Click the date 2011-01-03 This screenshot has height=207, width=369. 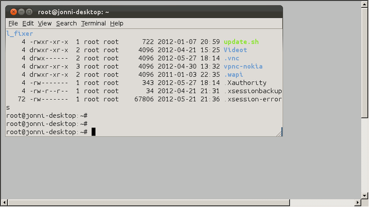(177, 75)
